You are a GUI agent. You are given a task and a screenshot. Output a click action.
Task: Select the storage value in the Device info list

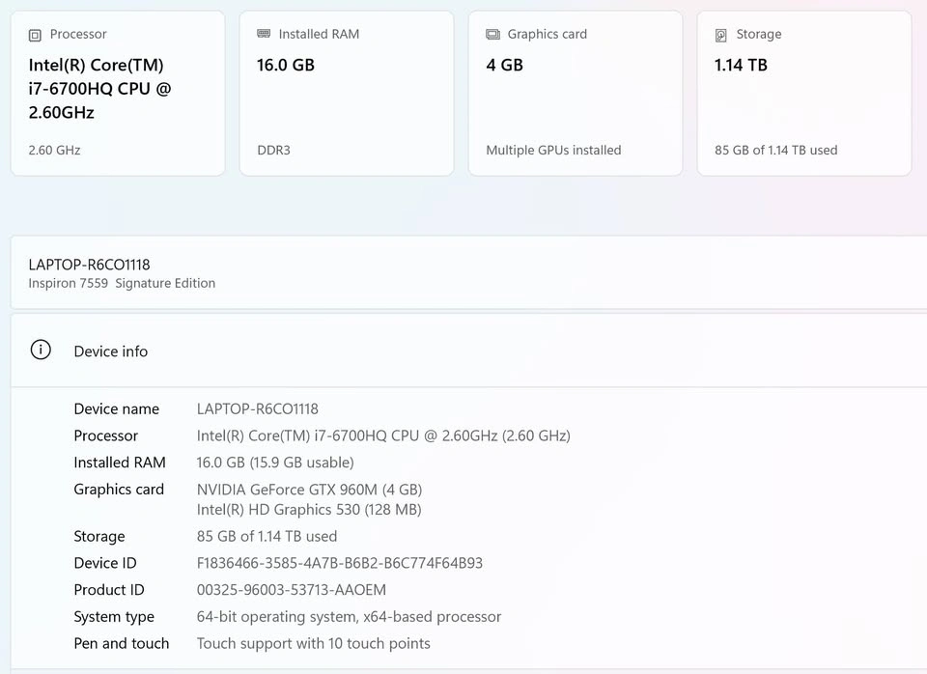click(x=267, y=536)
